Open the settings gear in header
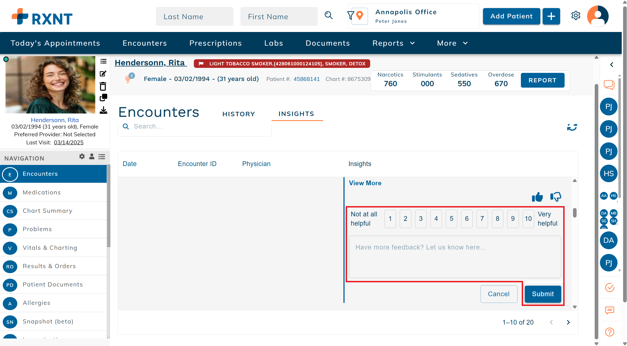Image resolution: width=627 pixels, height=346 pixels. pos(575,16)
